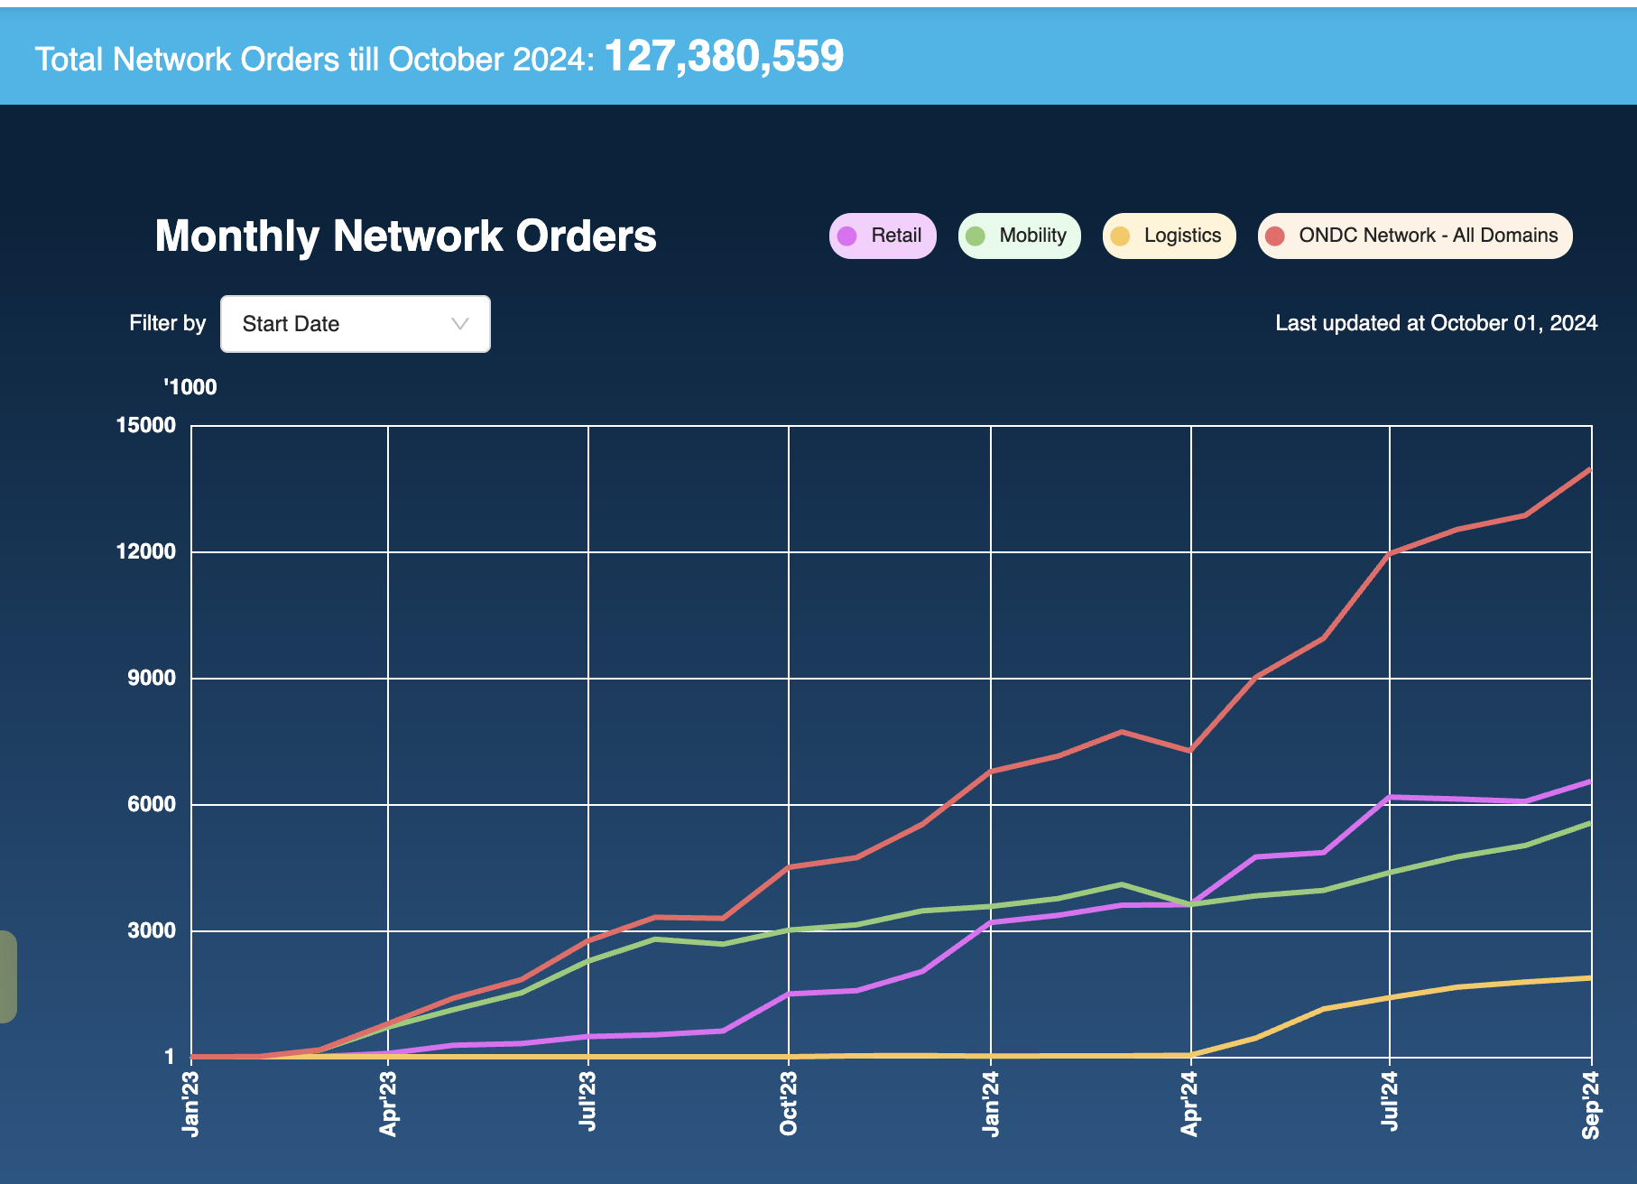Toggle ONDC Network - All Domains series
The image size is (1637, 1184).
point(1415,236)
